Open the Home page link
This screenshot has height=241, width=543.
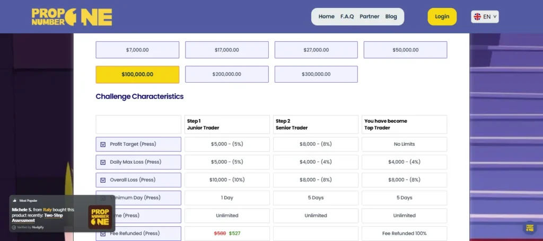pyautogui.click(x=326, y=16)
